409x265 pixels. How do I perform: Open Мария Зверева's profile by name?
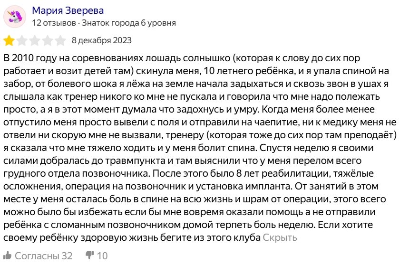[67, 10]
